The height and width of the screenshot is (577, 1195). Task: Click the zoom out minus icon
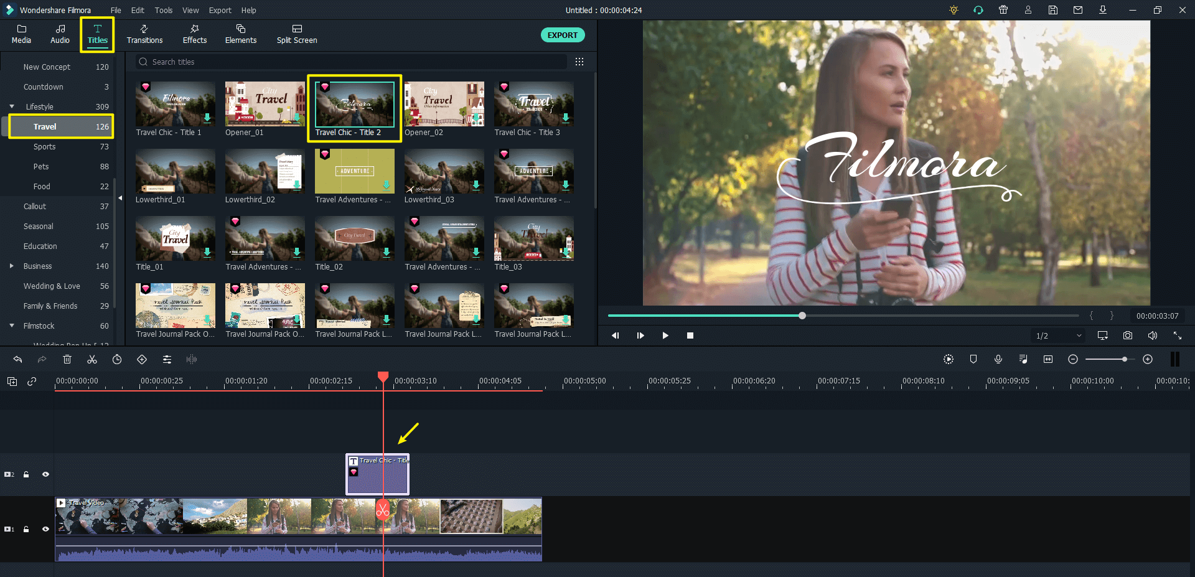pos(1073,359)
